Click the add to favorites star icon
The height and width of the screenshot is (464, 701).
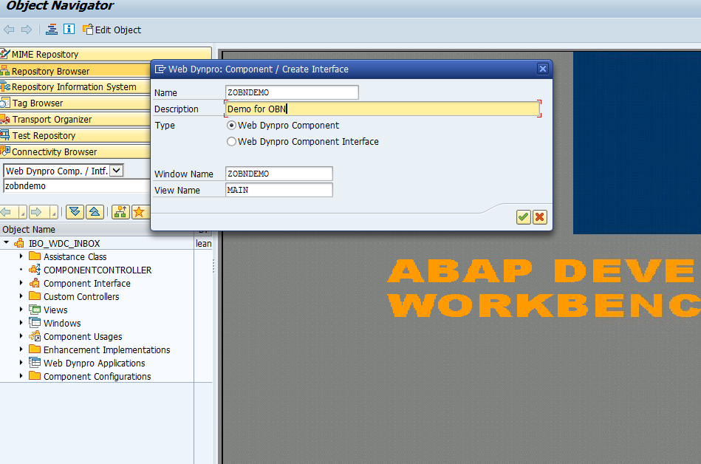(x=139, y=212)
